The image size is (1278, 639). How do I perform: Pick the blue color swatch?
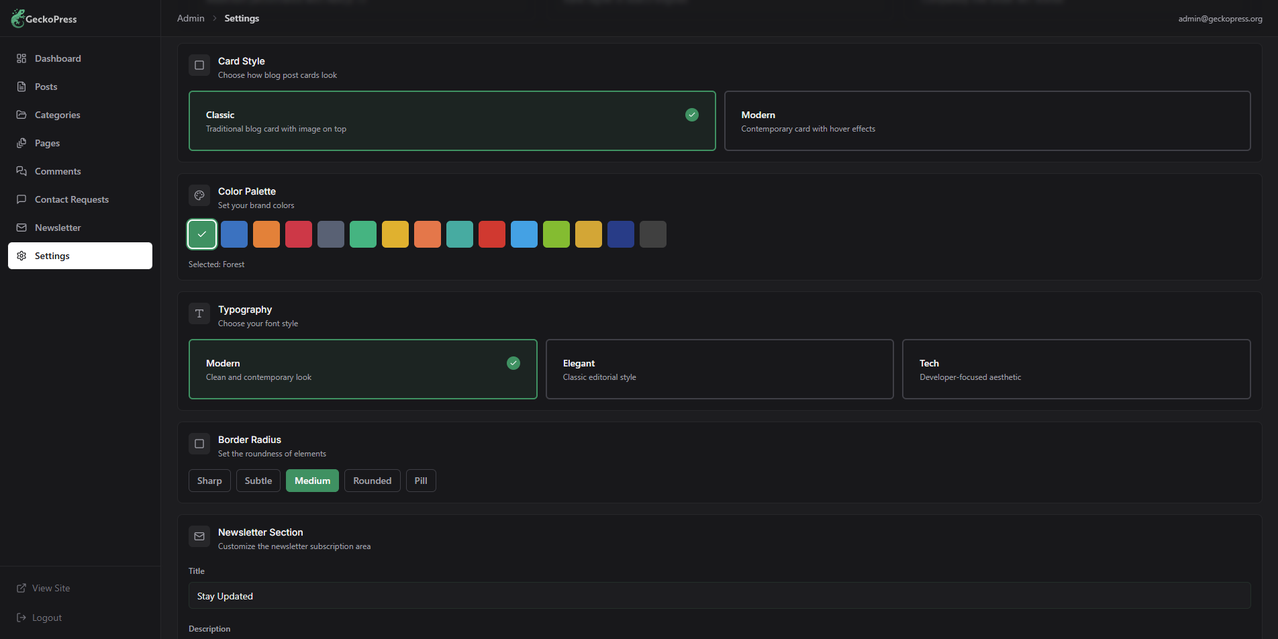[234, 234]
